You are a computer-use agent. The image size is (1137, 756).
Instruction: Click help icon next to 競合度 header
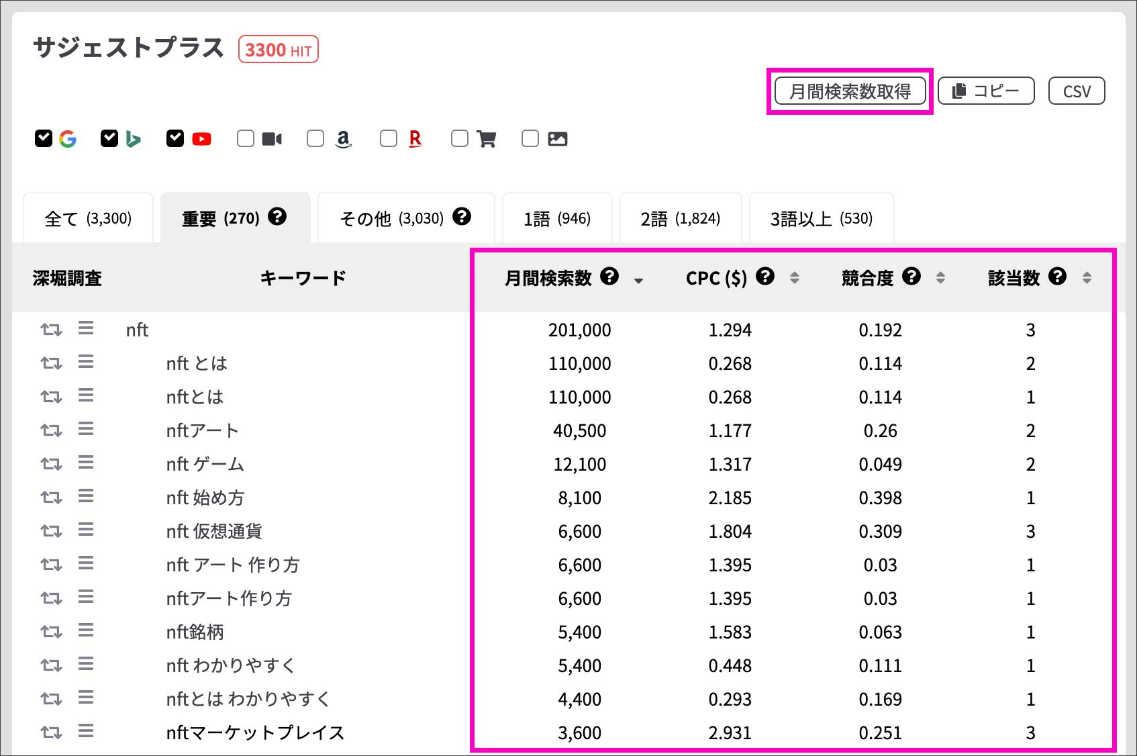(x=911, y=277)
